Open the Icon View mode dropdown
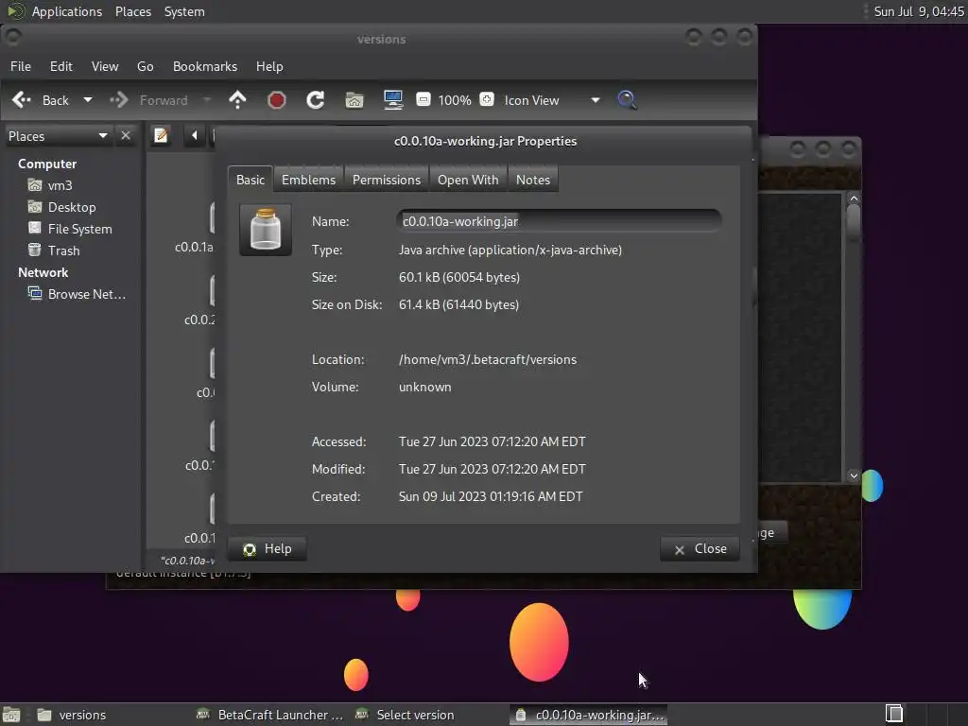 (551, 100)
